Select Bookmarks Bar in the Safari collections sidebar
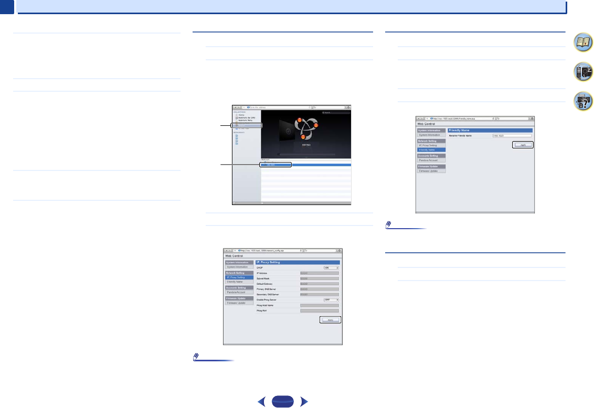Viewport: 594px width, 408px height. point(247,117)
